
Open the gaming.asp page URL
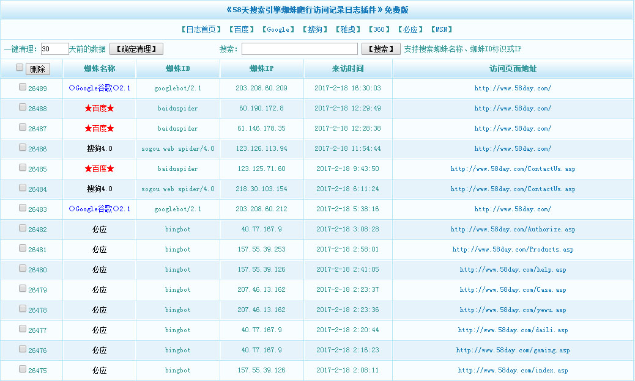[x=513, y=350]
